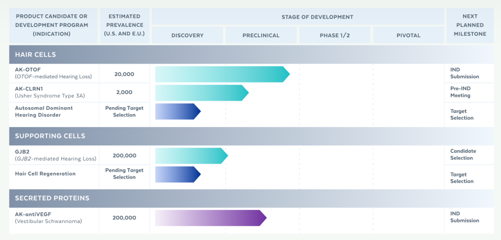Click Pending Target Selection for Autosomal Dominant row

click(124, 111)
